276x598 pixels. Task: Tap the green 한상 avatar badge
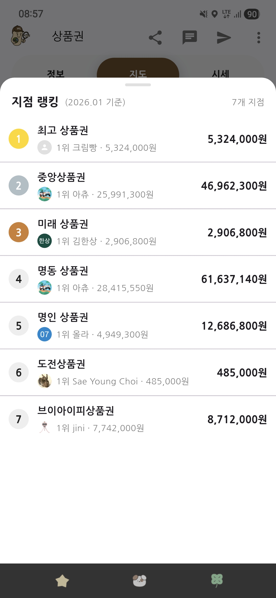coord(44,241)
